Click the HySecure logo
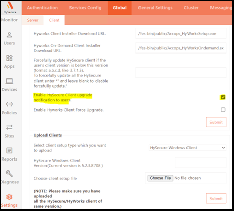The width and height of the screenshot is (234, 211). 10,8
